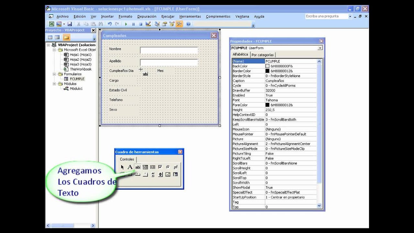Select the ComboBox control in the toolbox
This screenshot has width=414, height=233.
[x=145, y=167]
